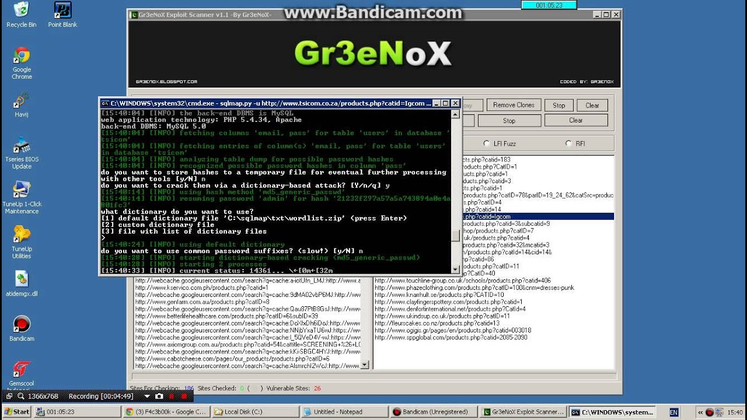Click the gr3enox.blogspot.com banner text
The height and width of the screenshot is (420, 747).
pyautogui.click(x=166, y=82)
